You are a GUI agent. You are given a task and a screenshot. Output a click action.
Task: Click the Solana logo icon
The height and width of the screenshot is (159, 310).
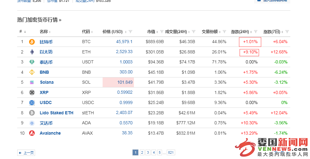click(32, 82)
